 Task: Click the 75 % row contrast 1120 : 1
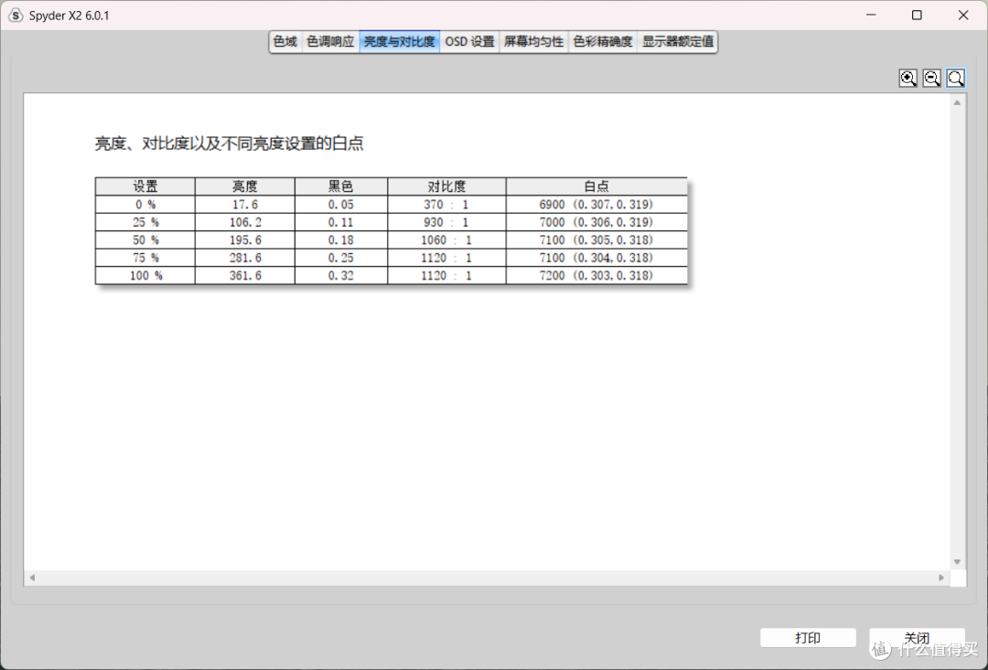[x=446, y=258]
